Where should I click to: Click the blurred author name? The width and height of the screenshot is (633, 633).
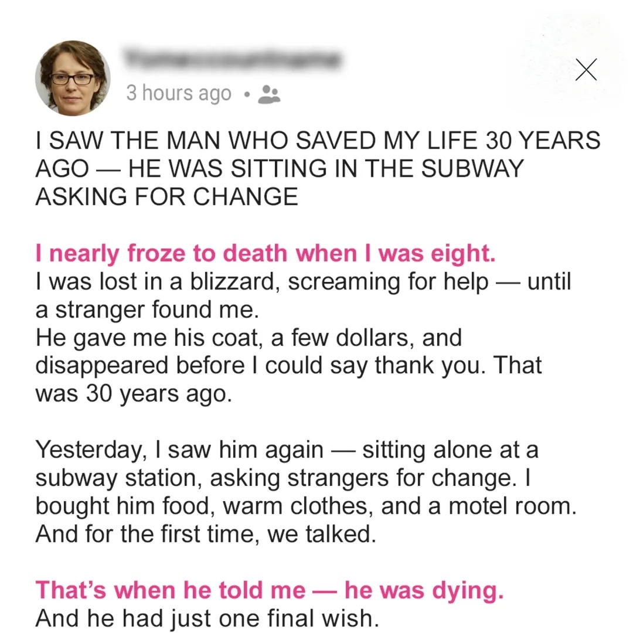click(x=233, y=60)
